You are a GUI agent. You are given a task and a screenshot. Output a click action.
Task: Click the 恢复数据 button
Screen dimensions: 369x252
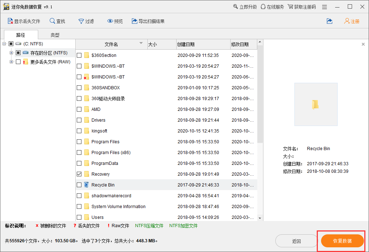click(342, 241)
